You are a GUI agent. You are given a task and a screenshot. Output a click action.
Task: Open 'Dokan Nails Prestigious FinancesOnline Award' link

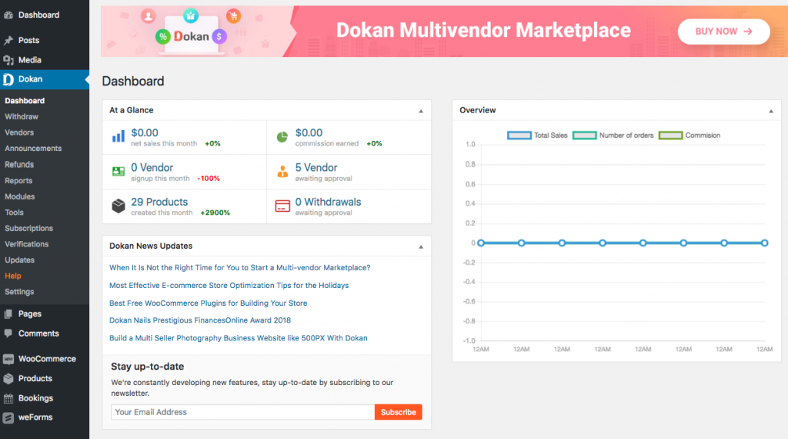(x=200, y=320)
